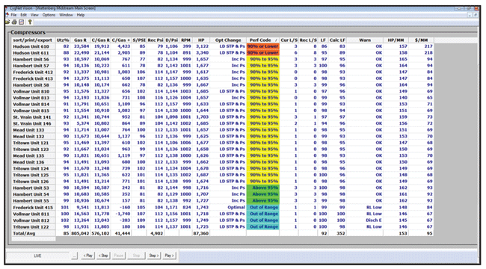Click Gas R value 23,584 for Hudson 610
486x269 pixels.
tap(81, 46)
